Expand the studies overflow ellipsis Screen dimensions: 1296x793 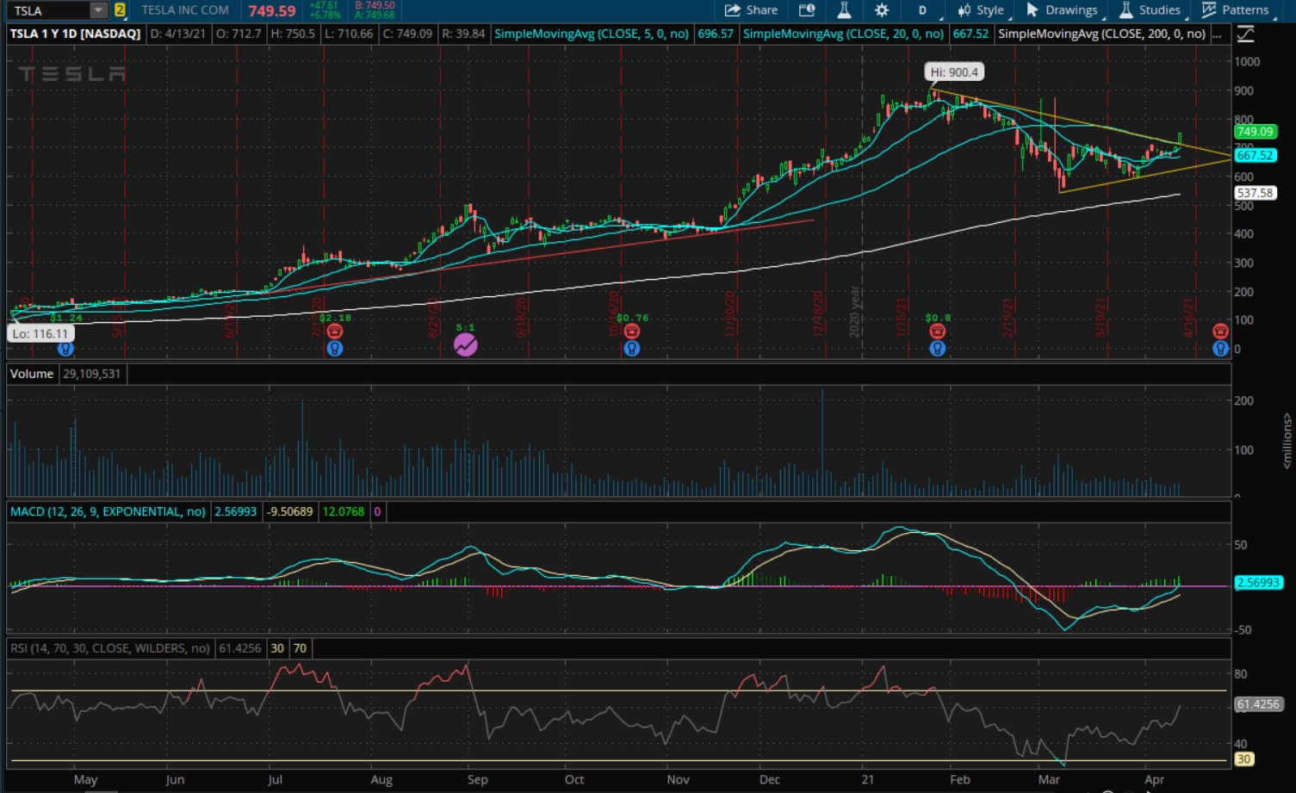1217,34
